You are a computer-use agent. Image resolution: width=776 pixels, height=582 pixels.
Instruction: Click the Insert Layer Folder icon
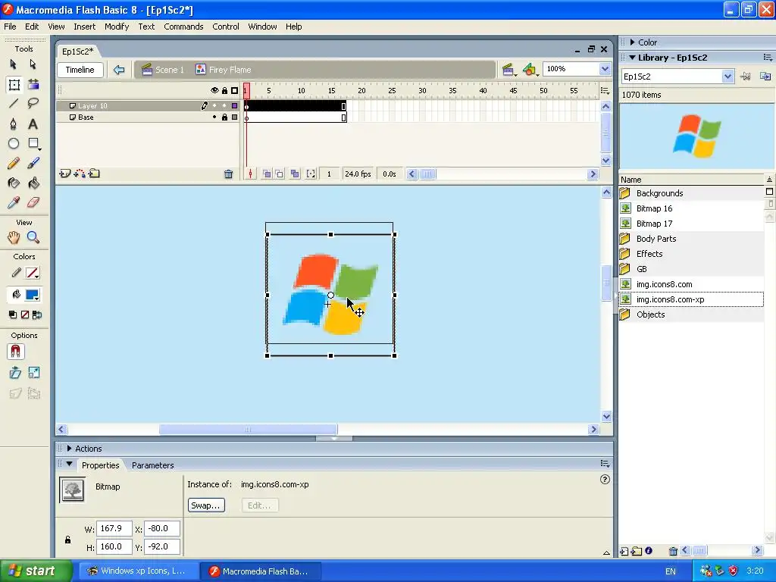pos(94,174)
